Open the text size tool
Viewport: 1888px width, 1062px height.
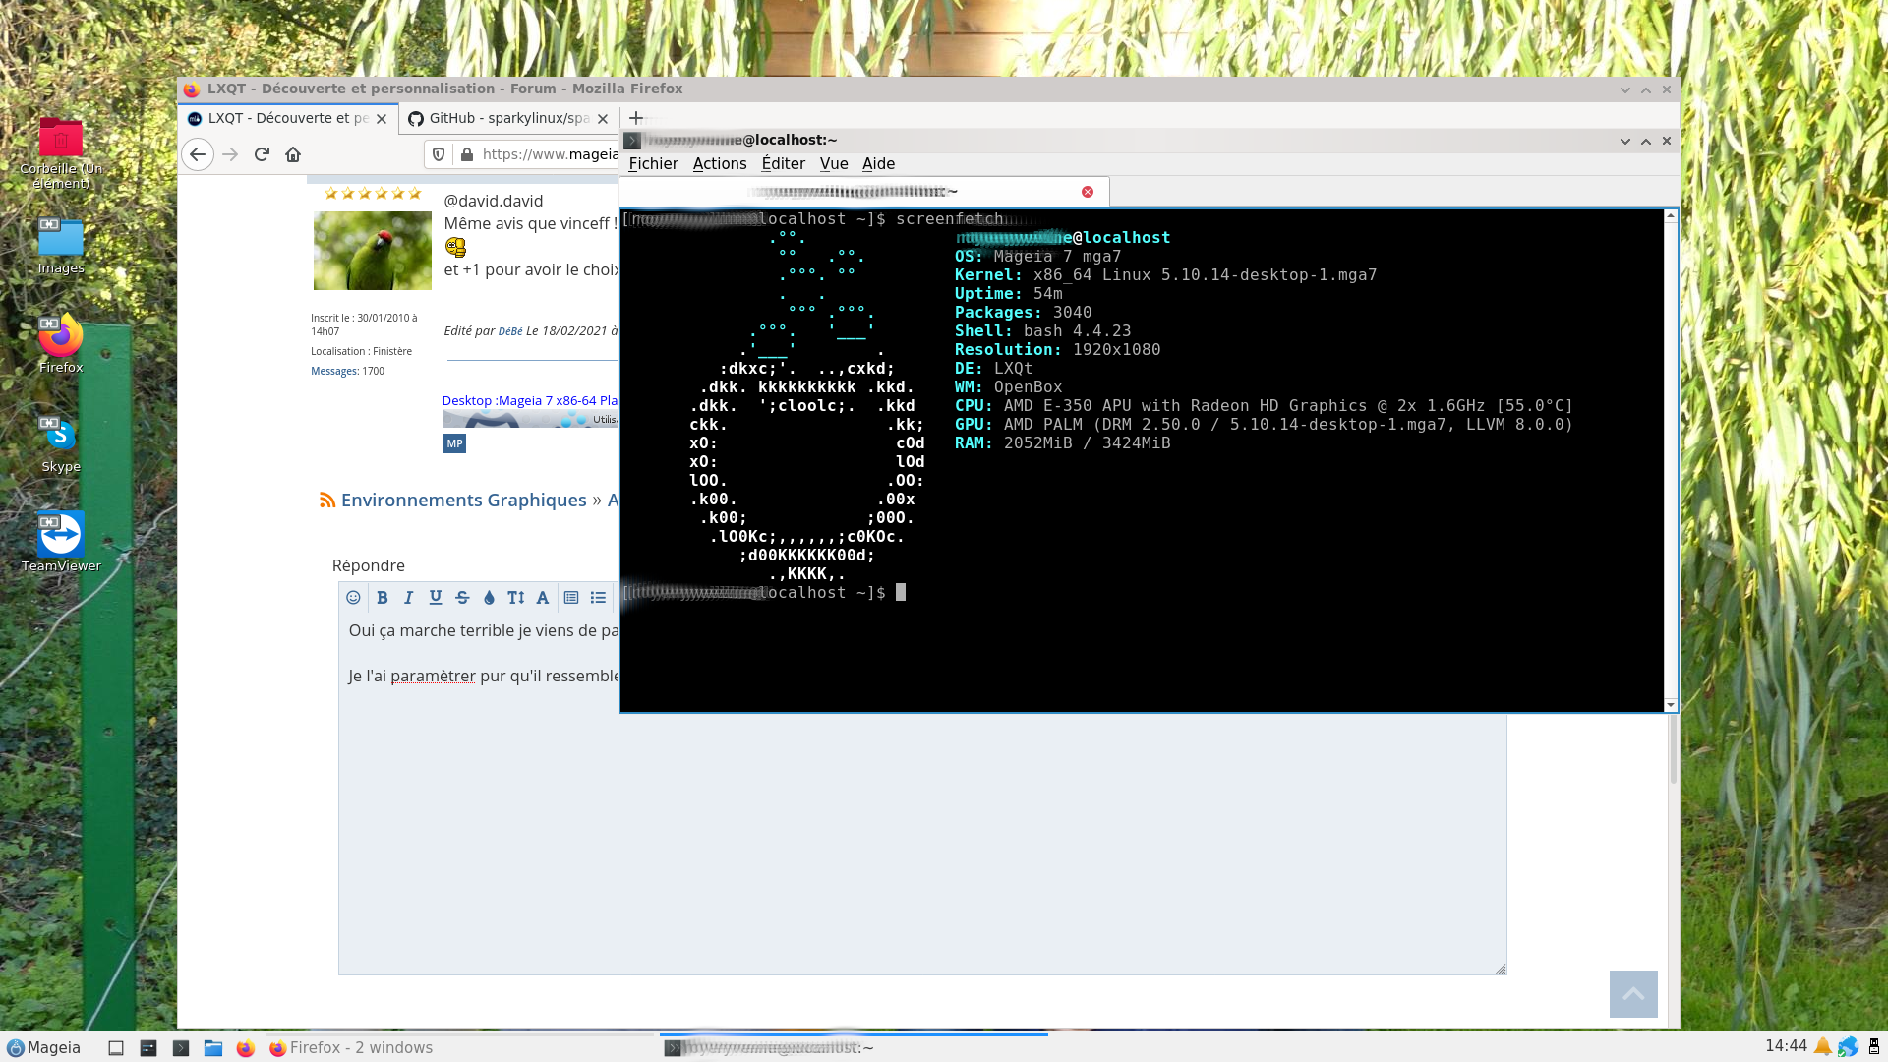[x=516, y=598]
